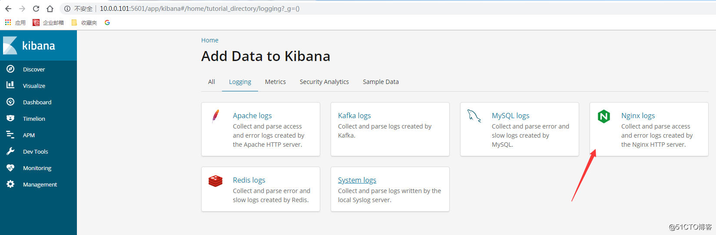Open Monitoring heartbeat icon
This screenshot has width=716, height=235.
point(10,167)
